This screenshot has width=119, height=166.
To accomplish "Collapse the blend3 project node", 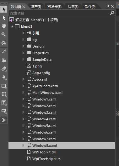I will [x=12, y=26].
